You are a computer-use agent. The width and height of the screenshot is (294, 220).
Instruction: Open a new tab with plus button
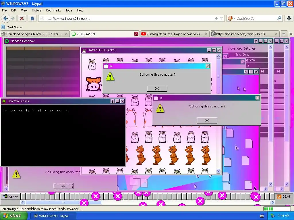(284, 34)
